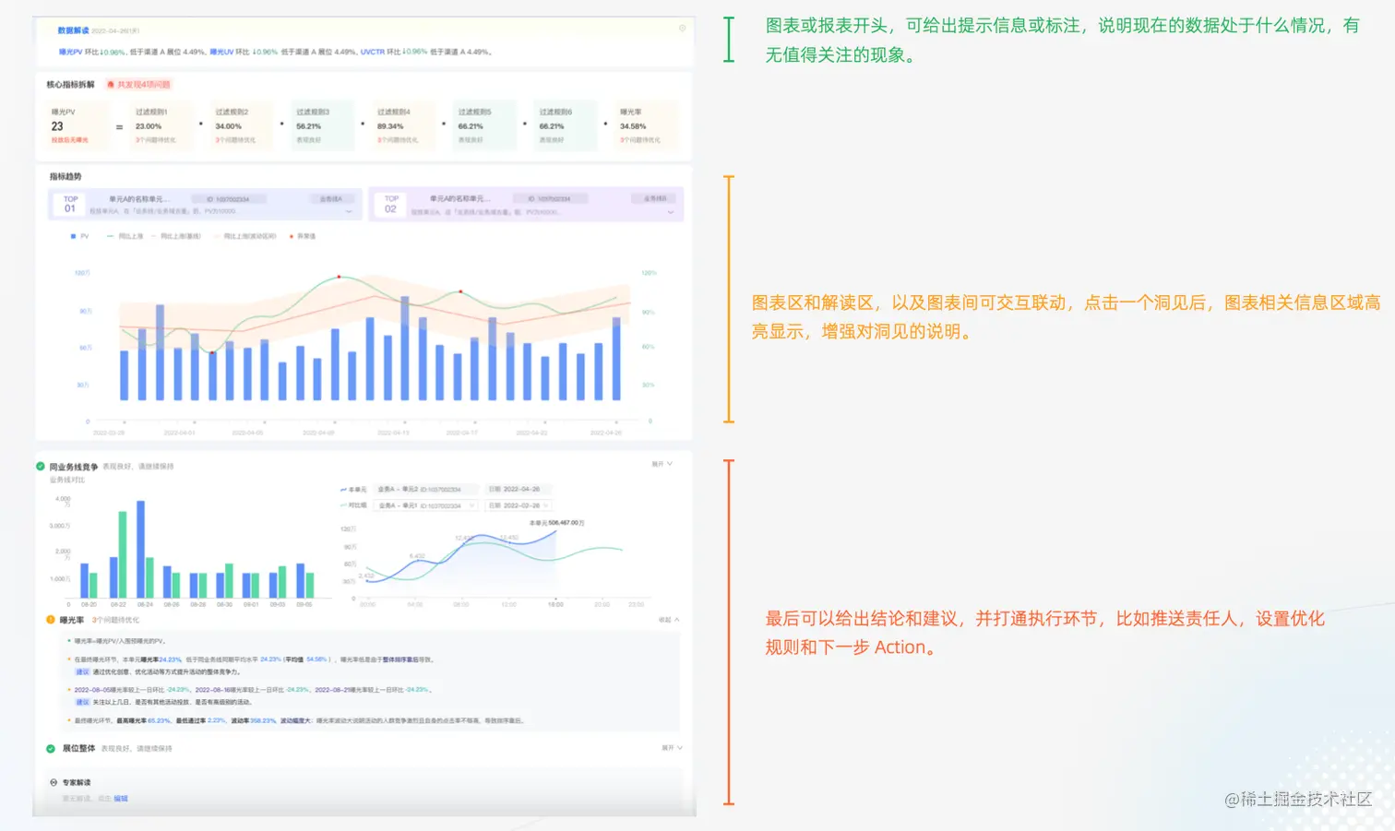Toggle the PV legend item in trend chart
This screenshot has height=831, width=1395.
(x=79, y=236)
